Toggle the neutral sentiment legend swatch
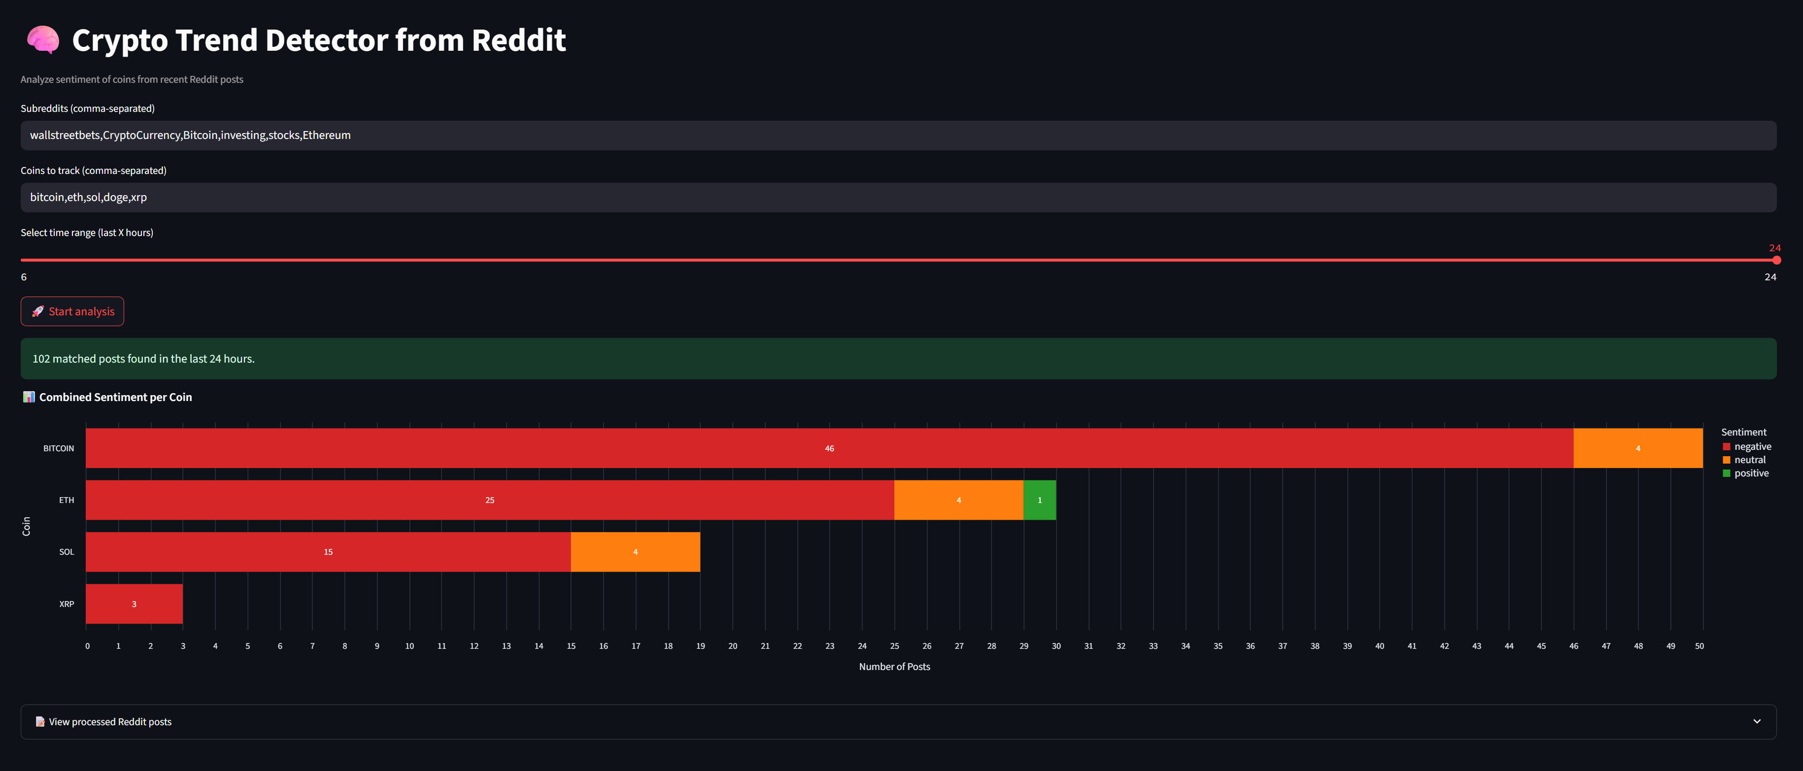 [1727, 460]
